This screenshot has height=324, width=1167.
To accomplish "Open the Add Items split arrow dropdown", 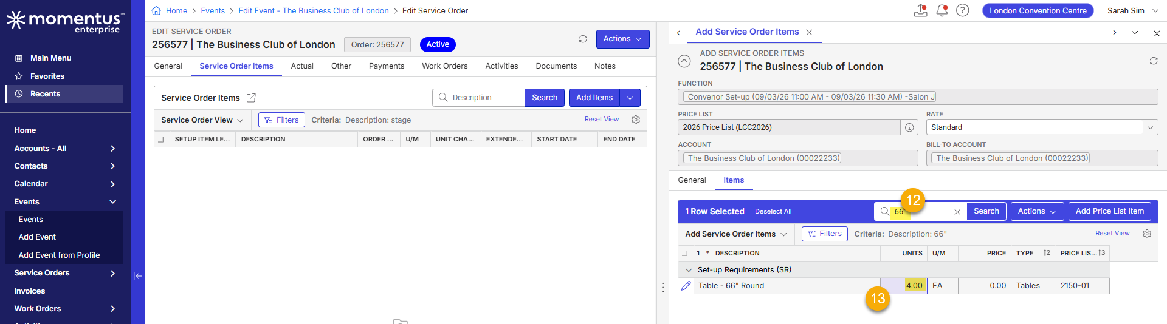I will [x=630, y=98].
